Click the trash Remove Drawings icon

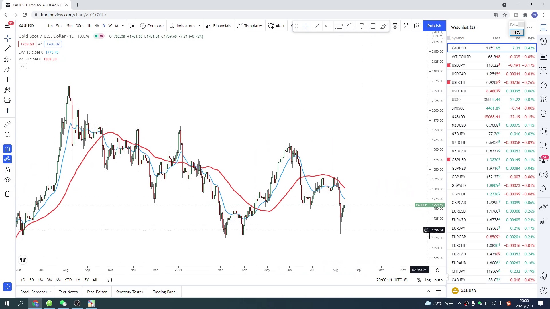click(x=7, y=194)
